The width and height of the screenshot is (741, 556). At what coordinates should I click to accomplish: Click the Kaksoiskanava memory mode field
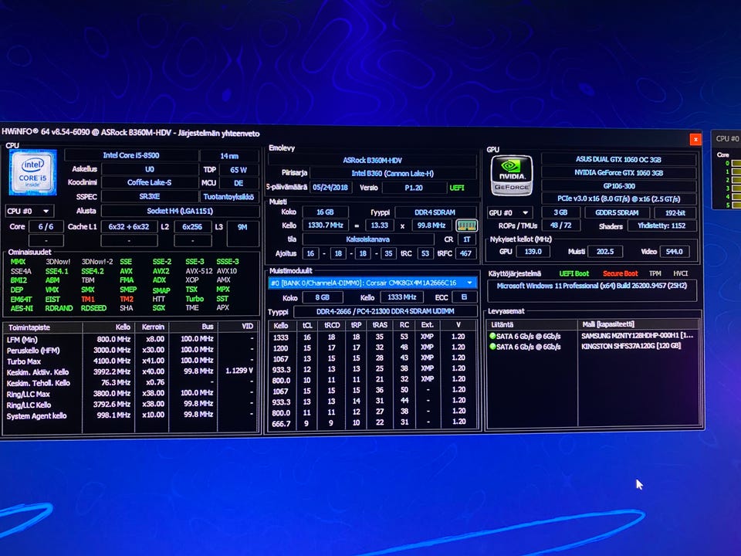click(x=367, y=239)
